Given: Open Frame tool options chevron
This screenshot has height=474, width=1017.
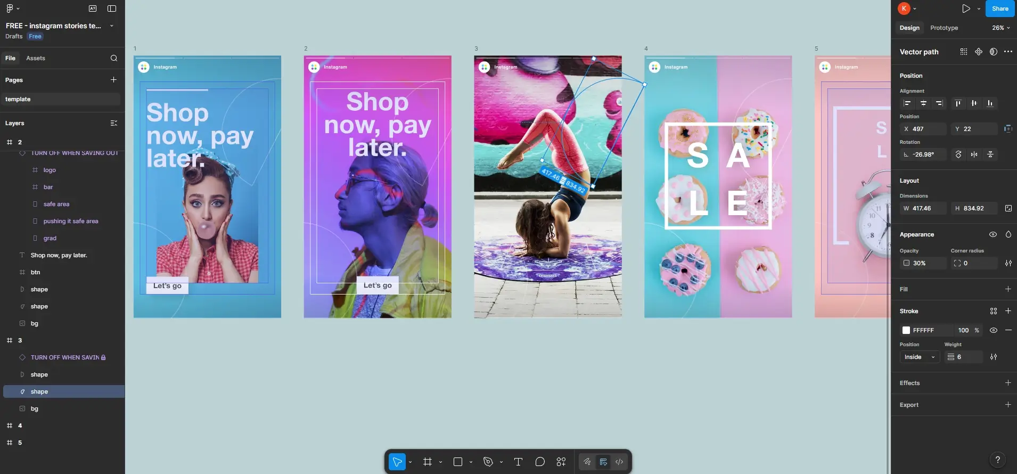Looking at the screenshot, I should point(440,462).
